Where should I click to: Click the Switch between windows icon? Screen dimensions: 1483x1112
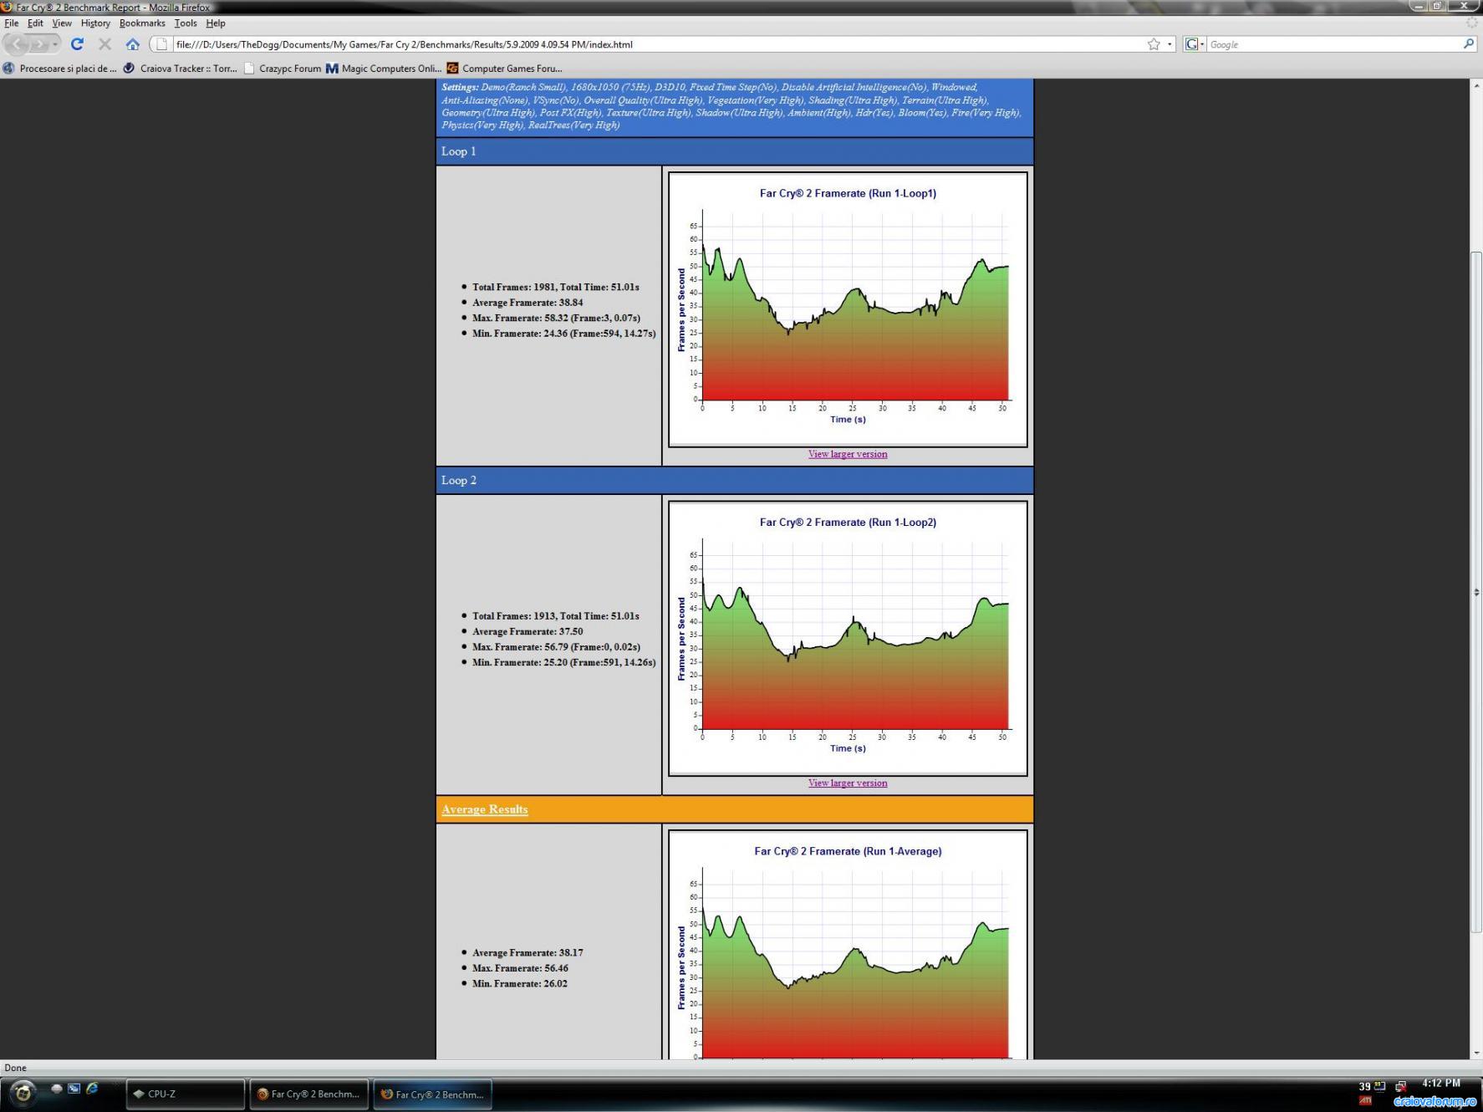pos(74,1089)
